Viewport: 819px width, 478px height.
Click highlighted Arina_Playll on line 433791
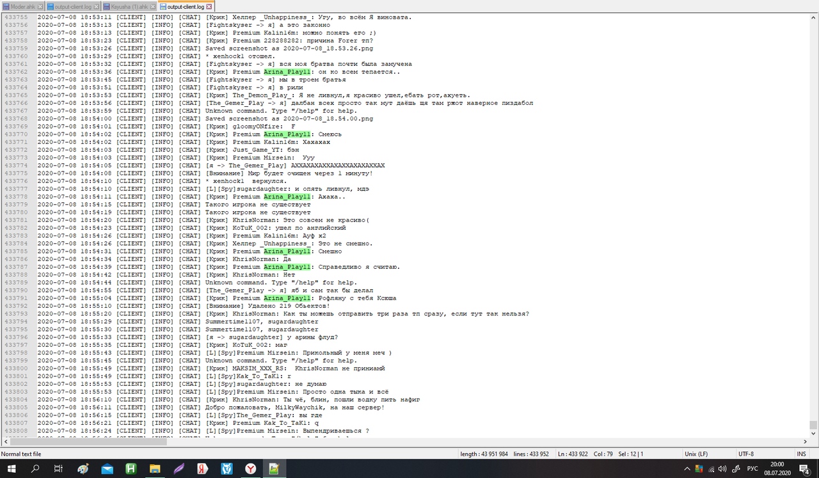(x=287, y=298)
